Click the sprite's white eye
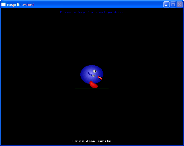This screenshot has width=184, height=146. [95, 71]
